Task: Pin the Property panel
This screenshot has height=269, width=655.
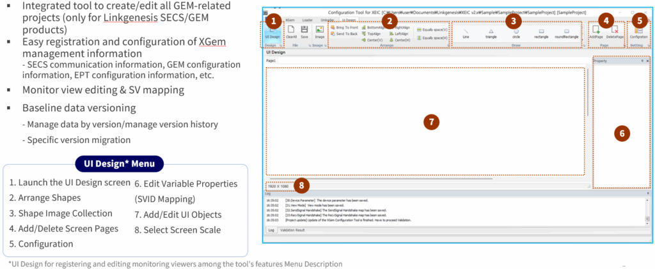Action: (642, 61)
